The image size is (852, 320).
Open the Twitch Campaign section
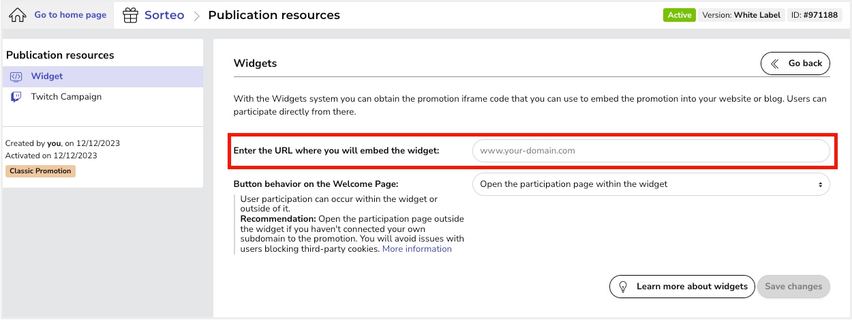pyautogui.click(x=66, y=97)
